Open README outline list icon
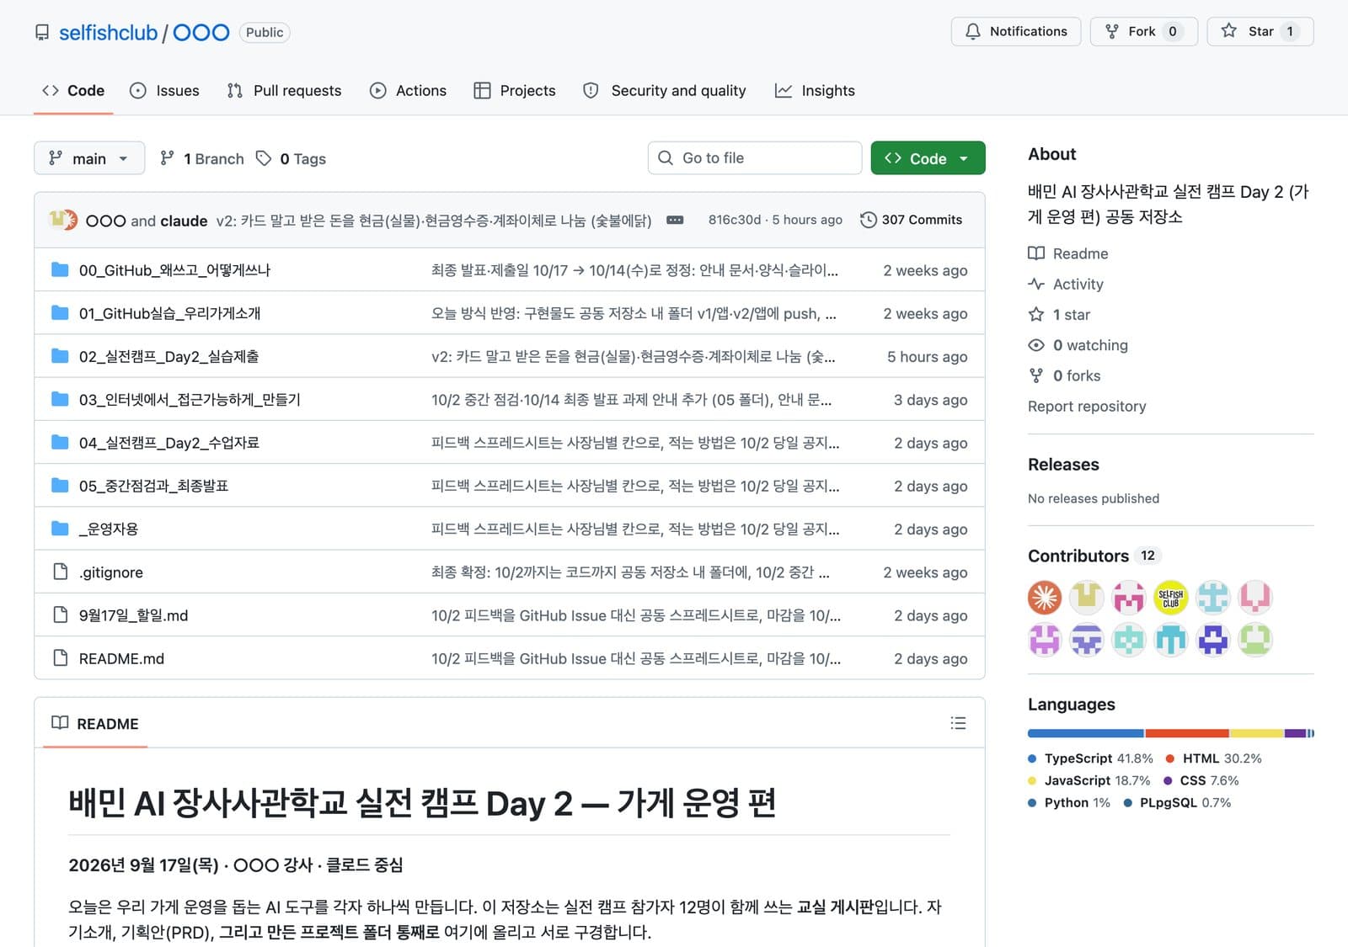 (x=958, y=723)
